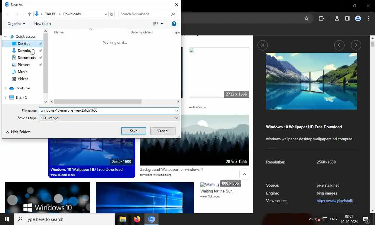Viewport: 375px width, 225px height.
Task: Open File Explorer from the taskbar
Action: click(x=122, y=219)
